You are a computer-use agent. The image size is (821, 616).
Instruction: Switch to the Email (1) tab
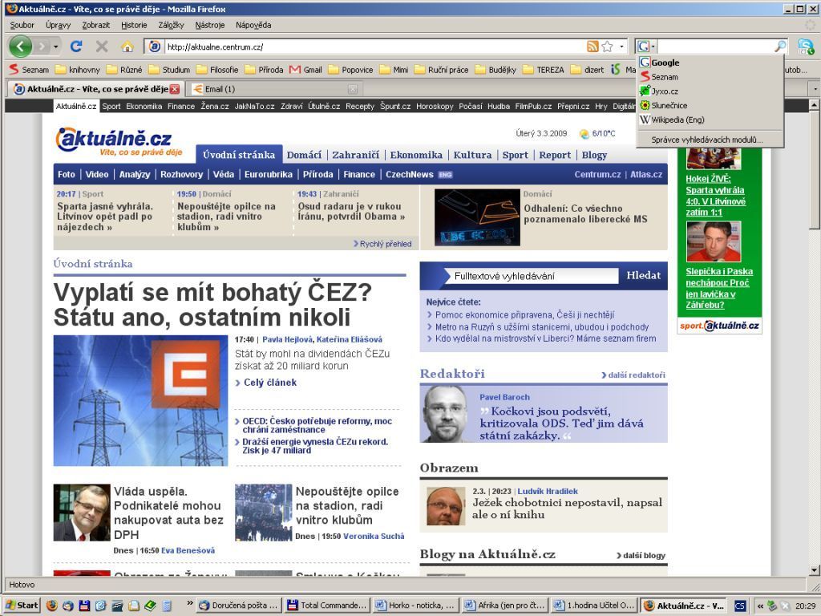pos(273,89)
